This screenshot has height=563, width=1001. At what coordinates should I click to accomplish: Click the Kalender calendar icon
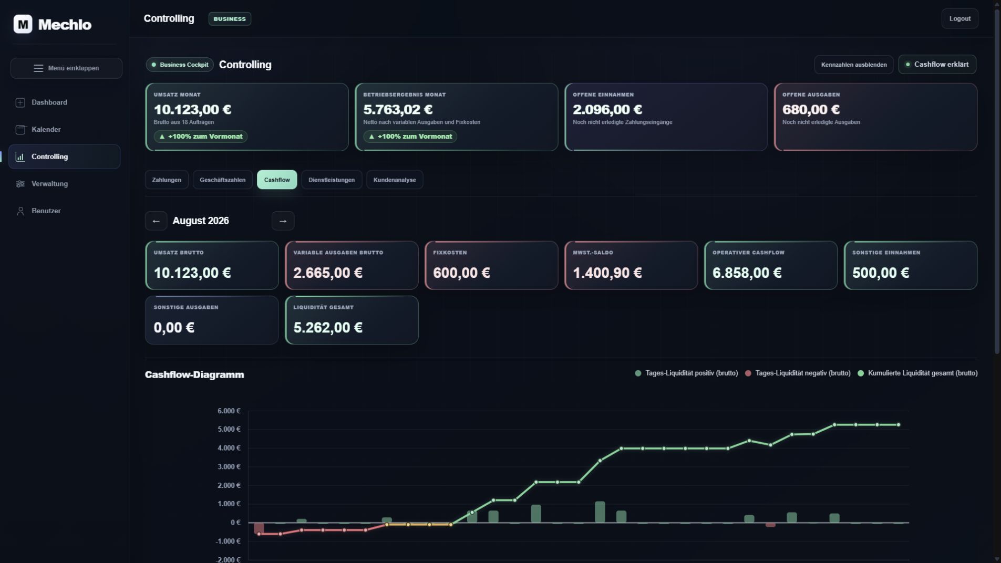pos(20,130)
